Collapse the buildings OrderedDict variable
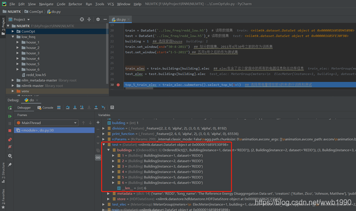 pos(108,150)
